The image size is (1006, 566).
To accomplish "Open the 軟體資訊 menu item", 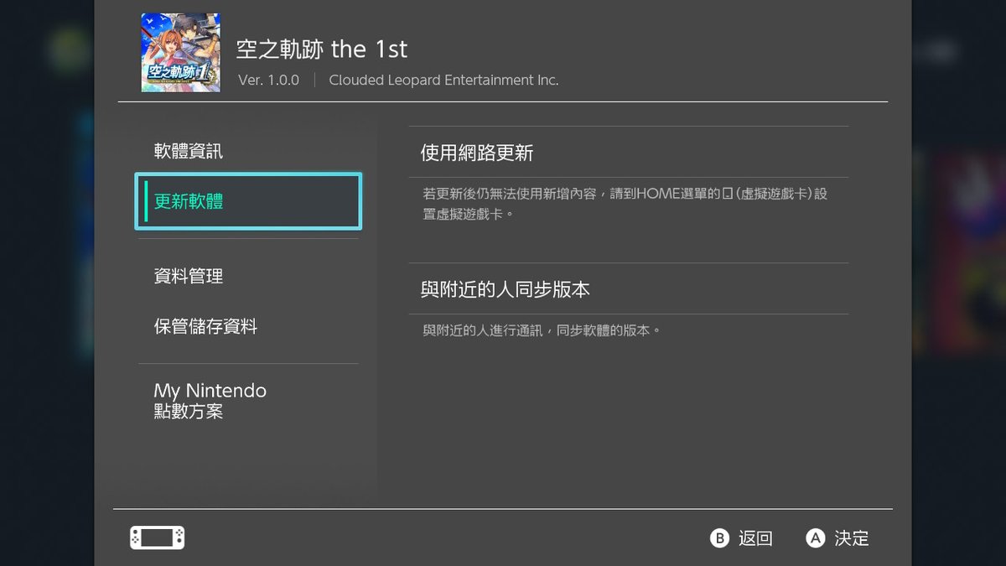I will pyautogui.click(x=248, y=152).
